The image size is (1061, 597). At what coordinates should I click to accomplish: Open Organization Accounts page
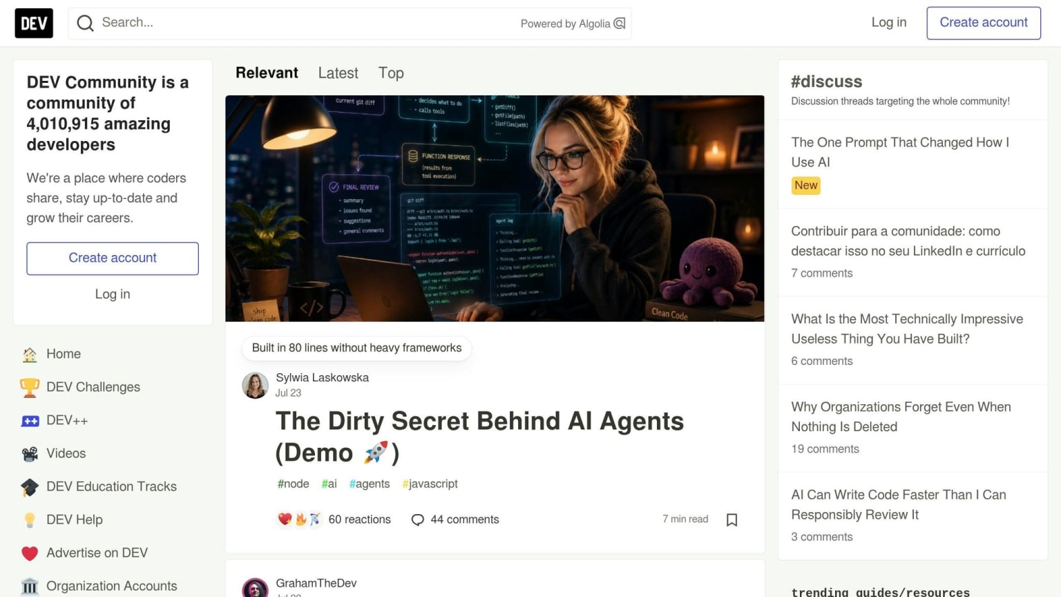(x=113, y=587)
